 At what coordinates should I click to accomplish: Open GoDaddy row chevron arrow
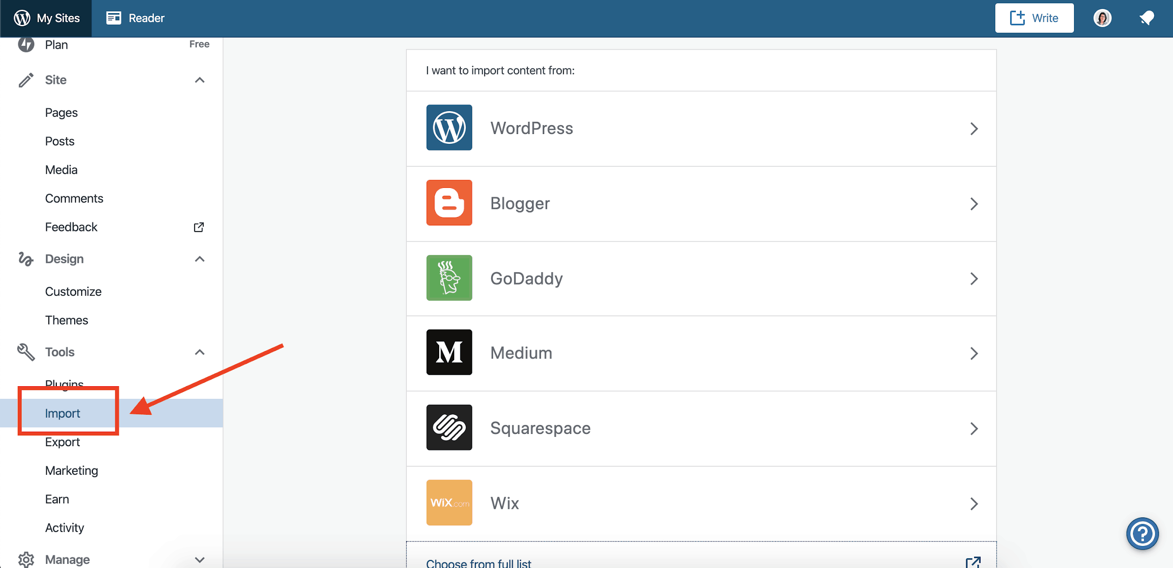point(974,279)
